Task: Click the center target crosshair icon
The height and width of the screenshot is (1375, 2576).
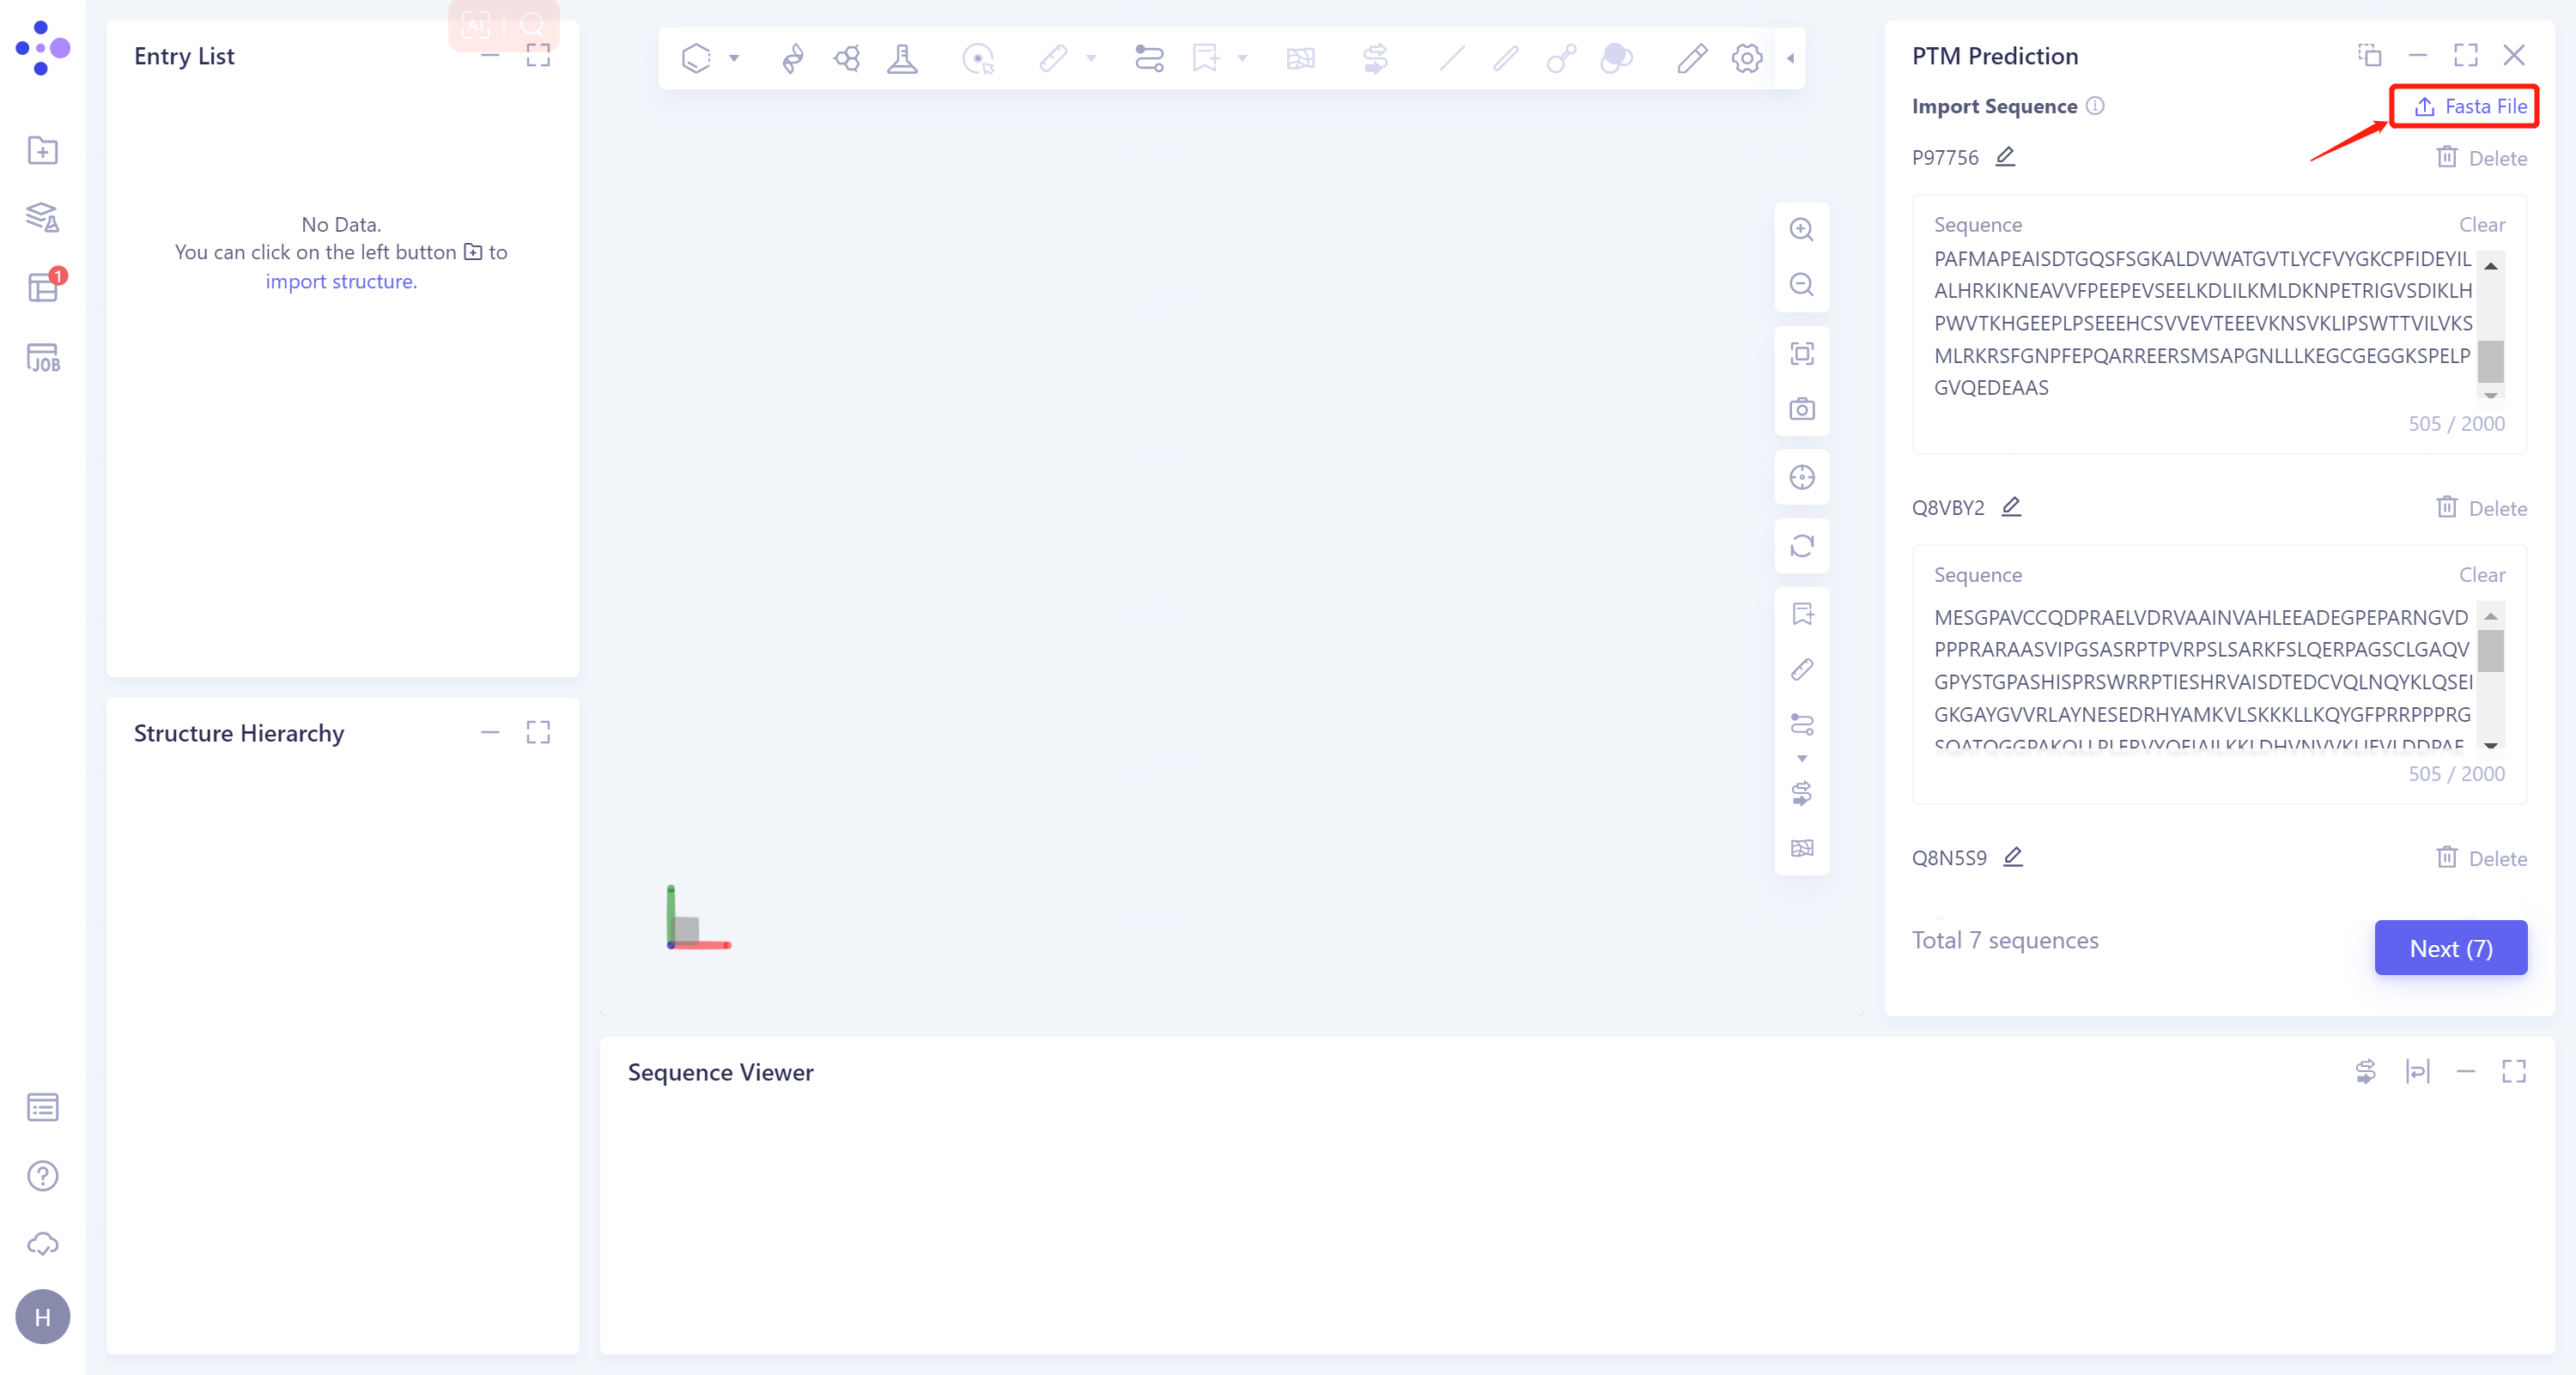Action: 1801,478
